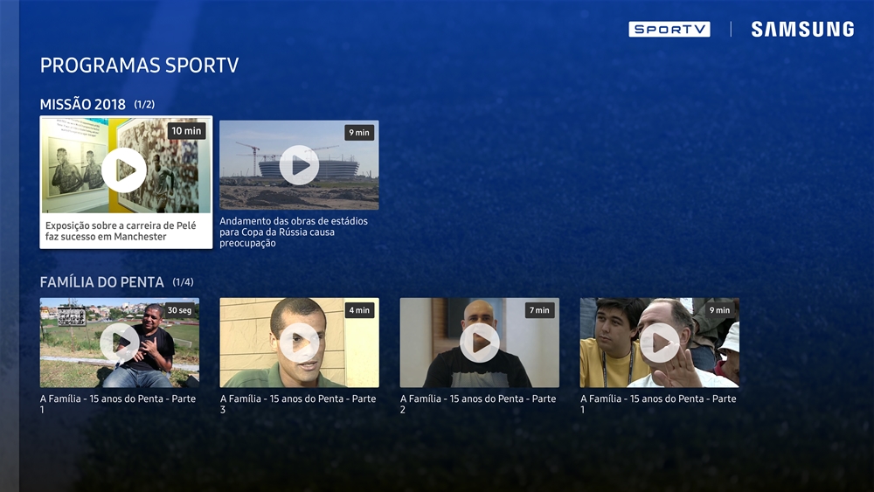Viewport: 874px width, 492px height.
Task: Open 'A Família - 15 anos do Penta - Parte 3' title
Action: [298, 404]
